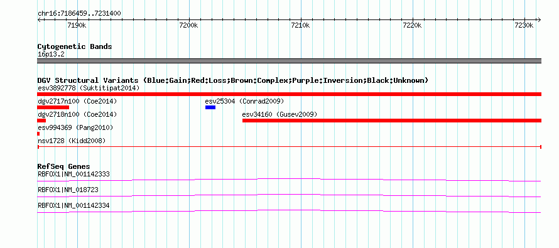The height and width of the screenshot is (248, 559).
Task: Open the dgv2718n100 (Coe2014) variant label
Action: click(x=77, y=115)
